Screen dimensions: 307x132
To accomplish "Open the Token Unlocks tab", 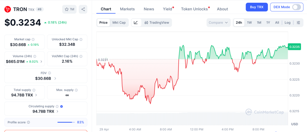I will (194, 9).
